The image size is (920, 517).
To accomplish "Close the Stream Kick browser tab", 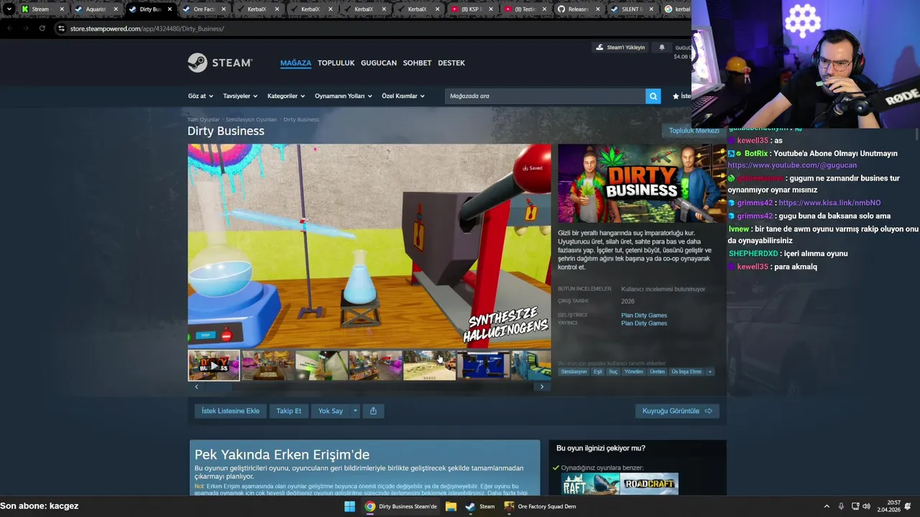I will click(61, 9).
